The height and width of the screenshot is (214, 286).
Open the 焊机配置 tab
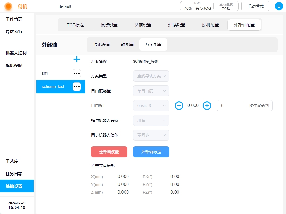click(210, 25)
